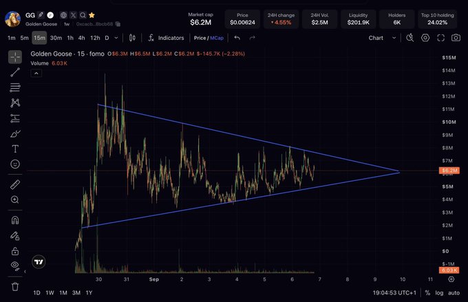Image resolution: width=468 pixels, height=302 pixels.
Task: Open the long position forecasting tool
Action: click(15, 118)
